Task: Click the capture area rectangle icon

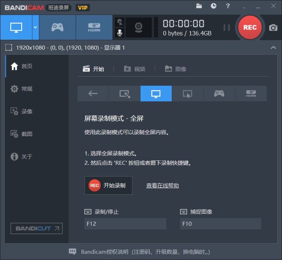Action: click(x=9, y=47)
